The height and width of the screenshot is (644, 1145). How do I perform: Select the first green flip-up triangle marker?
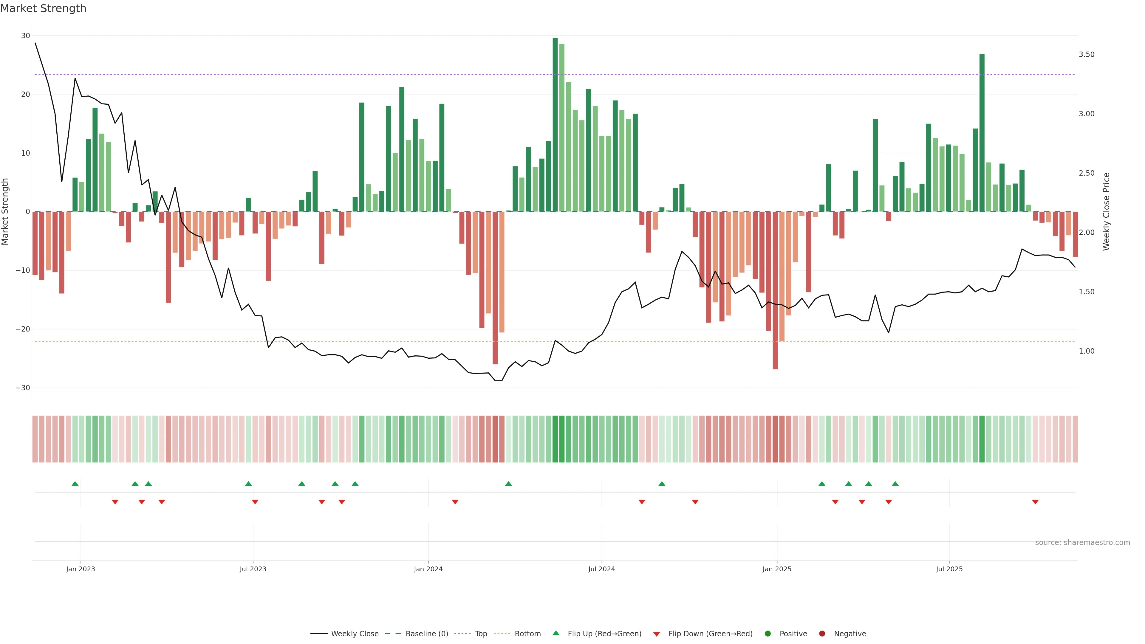(x=75, y=484)
